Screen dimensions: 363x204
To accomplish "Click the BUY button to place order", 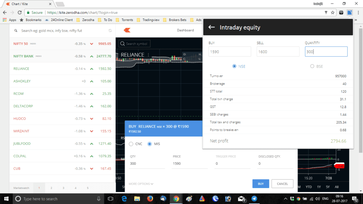I will [261, 183].
